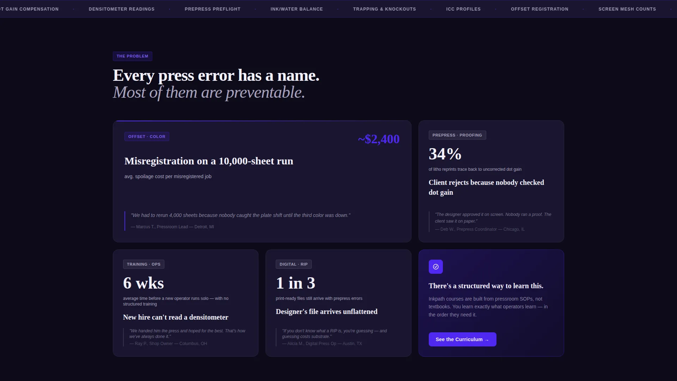This screenshot has width=677, height=381.
Task: Select Densitometer Readings in the top ticker
Action: point(122,9)
